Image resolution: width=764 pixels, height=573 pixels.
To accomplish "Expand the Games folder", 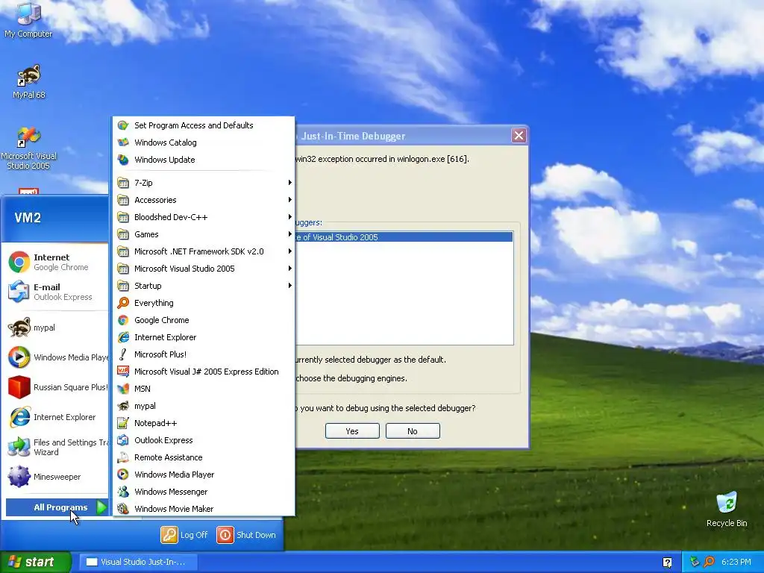I will [x=204, y=234].
